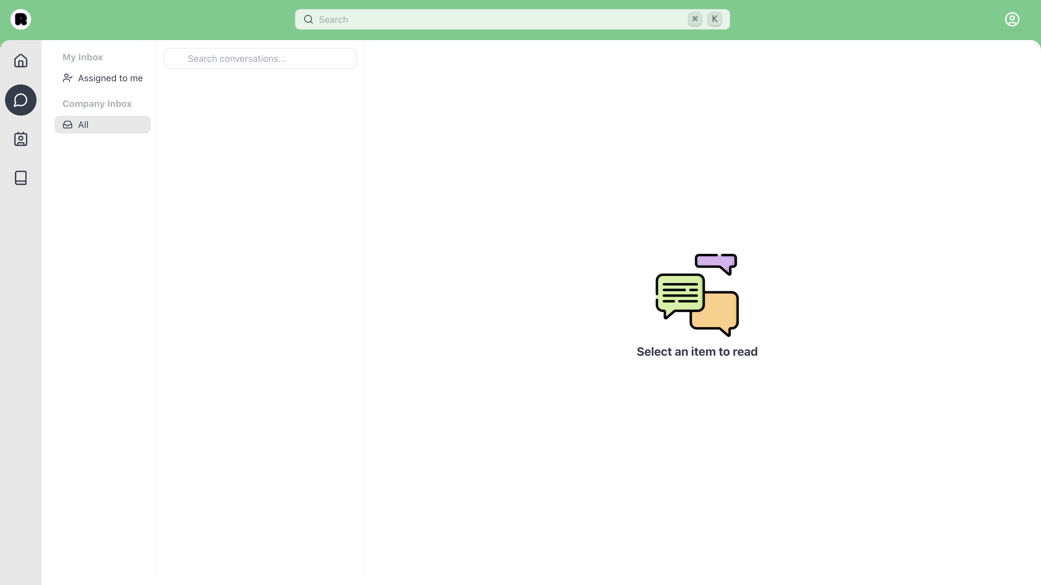
Task: Click the person icon beside Assigned to me
Action: (x=67, y=78)
